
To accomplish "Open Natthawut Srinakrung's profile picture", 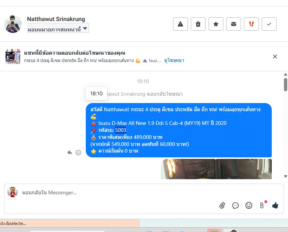I will pyautogui.click(x=13, y=24).
